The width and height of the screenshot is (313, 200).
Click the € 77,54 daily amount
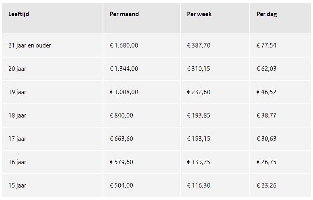(266, 45)
